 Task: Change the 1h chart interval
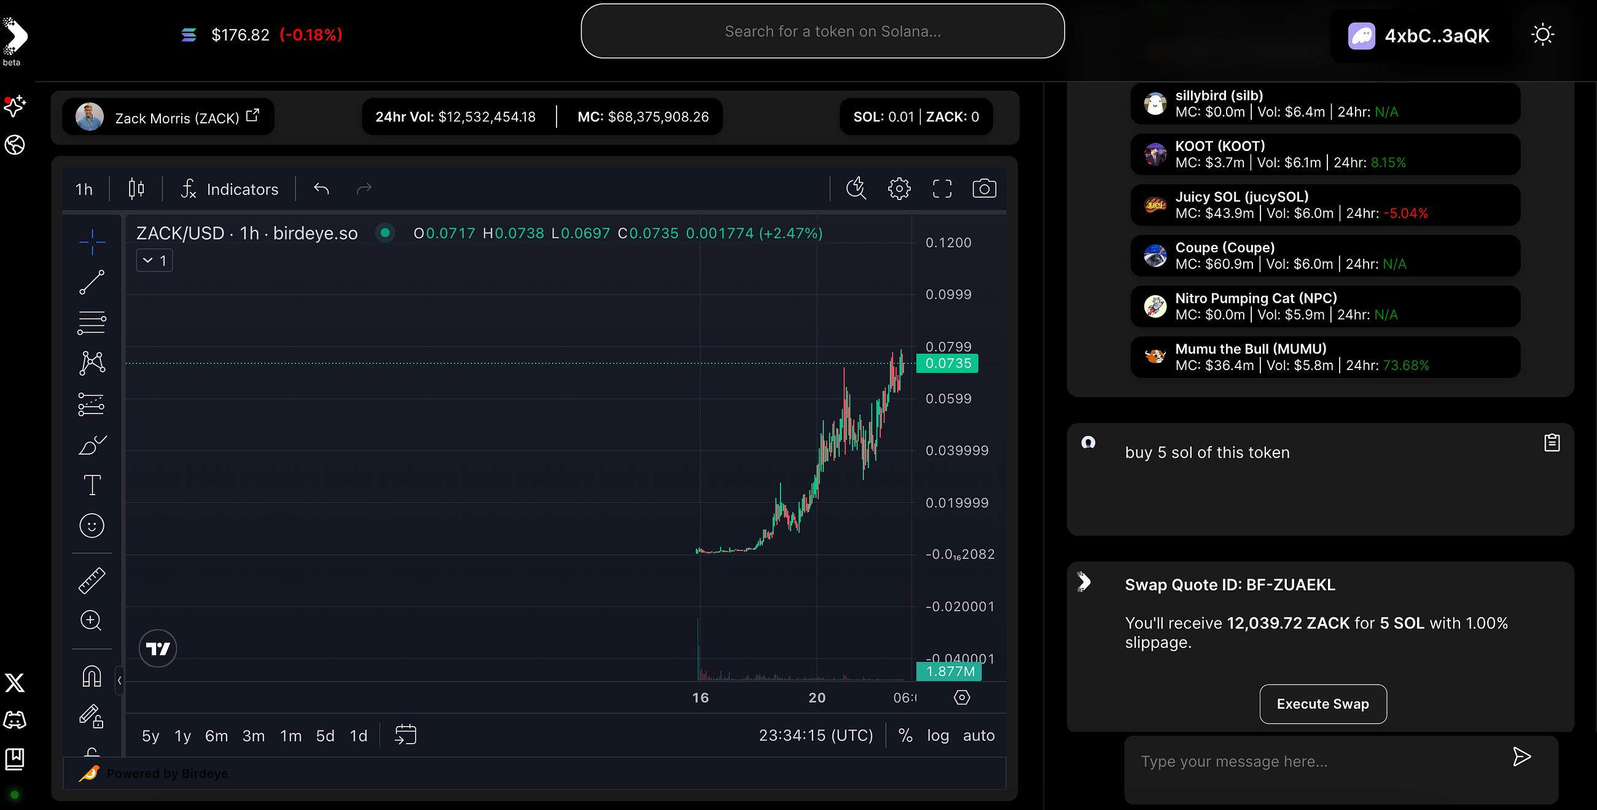pyautogui.click(x=84, y=189)
